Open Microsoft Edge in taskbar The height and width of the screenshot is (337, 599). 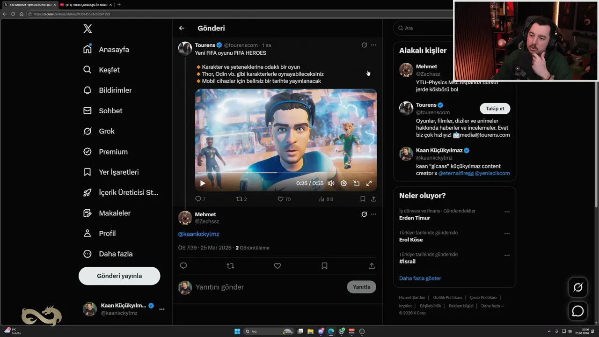tap(331, 331)
